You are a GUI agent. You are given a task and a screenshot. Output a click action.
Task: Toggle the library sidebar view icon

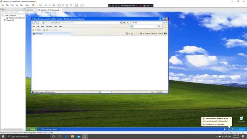59,5
